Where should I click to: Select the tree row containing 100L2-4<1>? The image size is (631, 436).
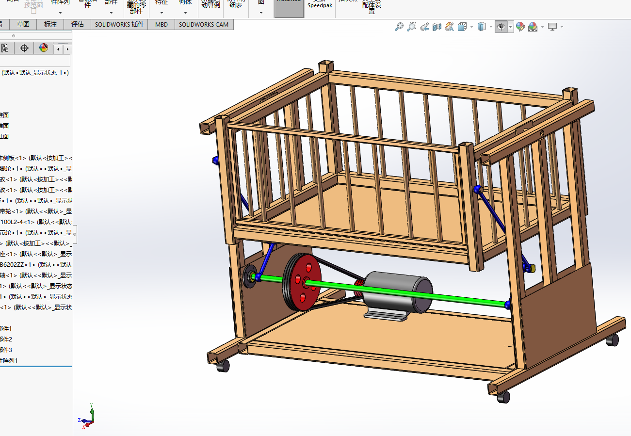click(36, 222)
